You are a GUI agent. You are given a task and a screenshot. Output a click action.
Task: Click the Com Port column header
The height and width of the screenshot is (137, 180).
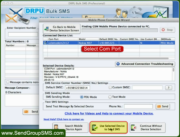pyautogui.click(x=63, y=39)
